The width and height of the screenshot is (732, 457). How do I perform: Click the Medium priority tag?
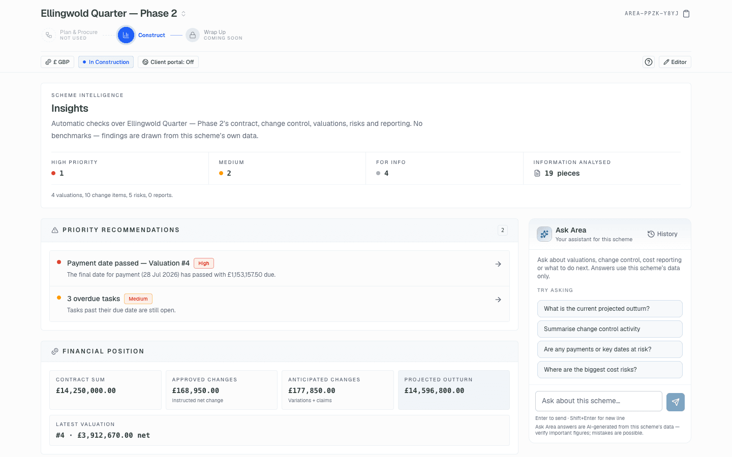coord(138,299)
